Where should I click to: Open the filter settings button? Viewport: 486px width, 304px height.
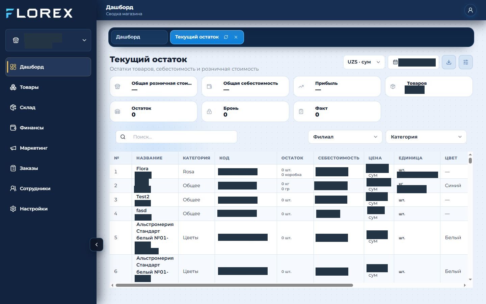click(466, 62)
